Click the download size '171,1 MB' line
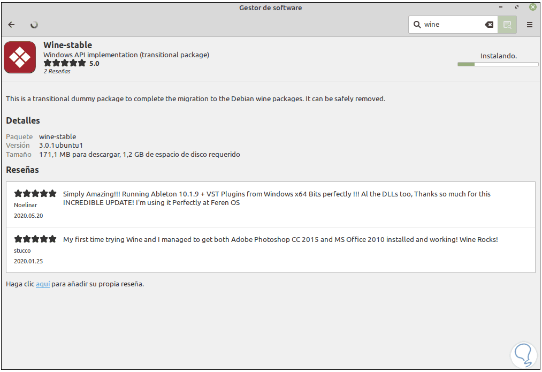 point(140,154)
